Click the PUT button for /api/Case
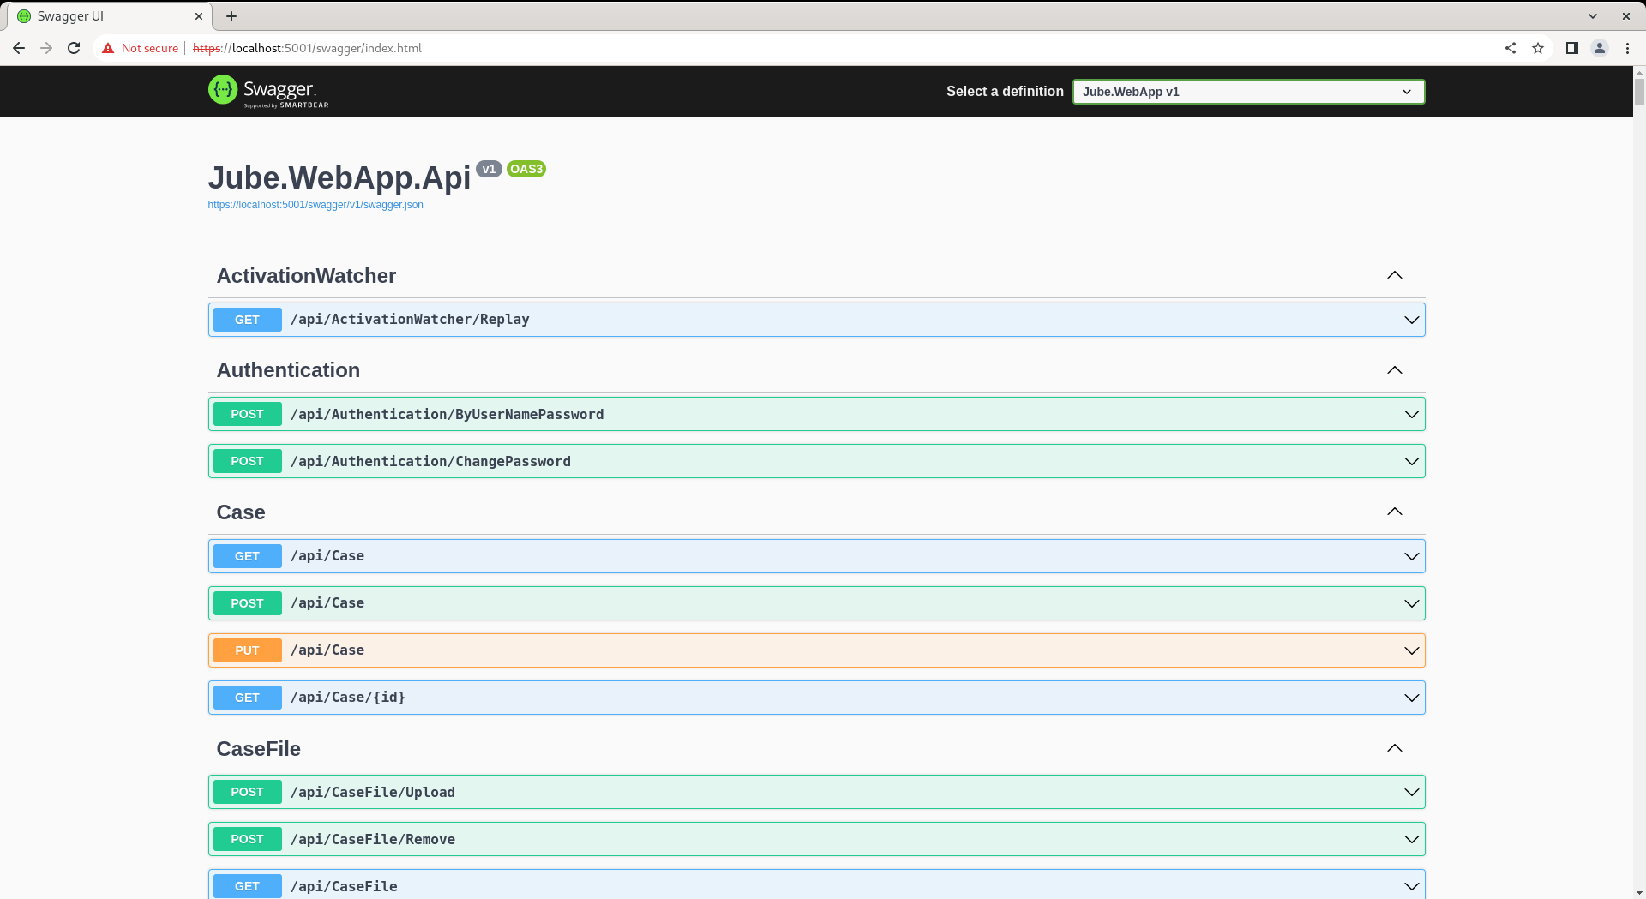The height and width of the screenshot is (899, 1646). point(247,650)
